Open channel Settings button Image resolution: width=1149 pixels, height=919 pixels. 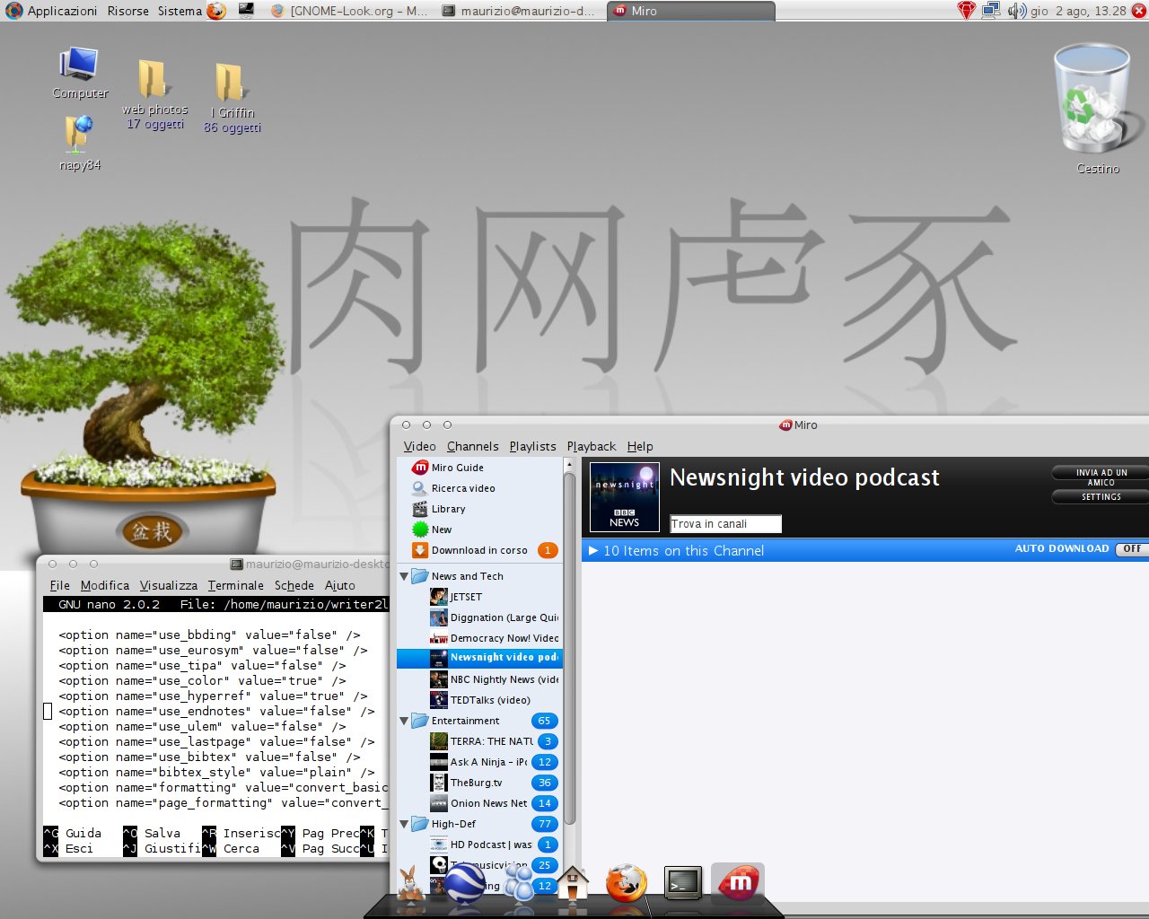coord(1101,496)
